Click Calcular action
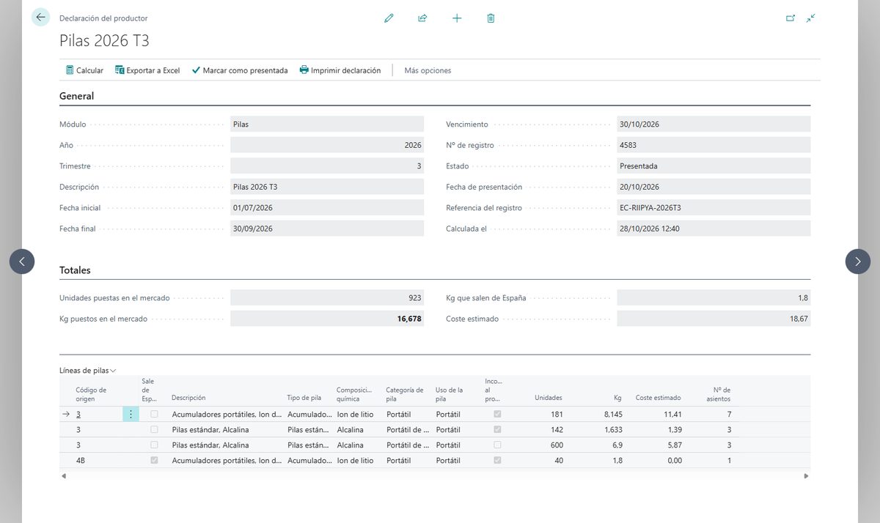The height and width of the screenshot is (523, 880). click(84, 70)
